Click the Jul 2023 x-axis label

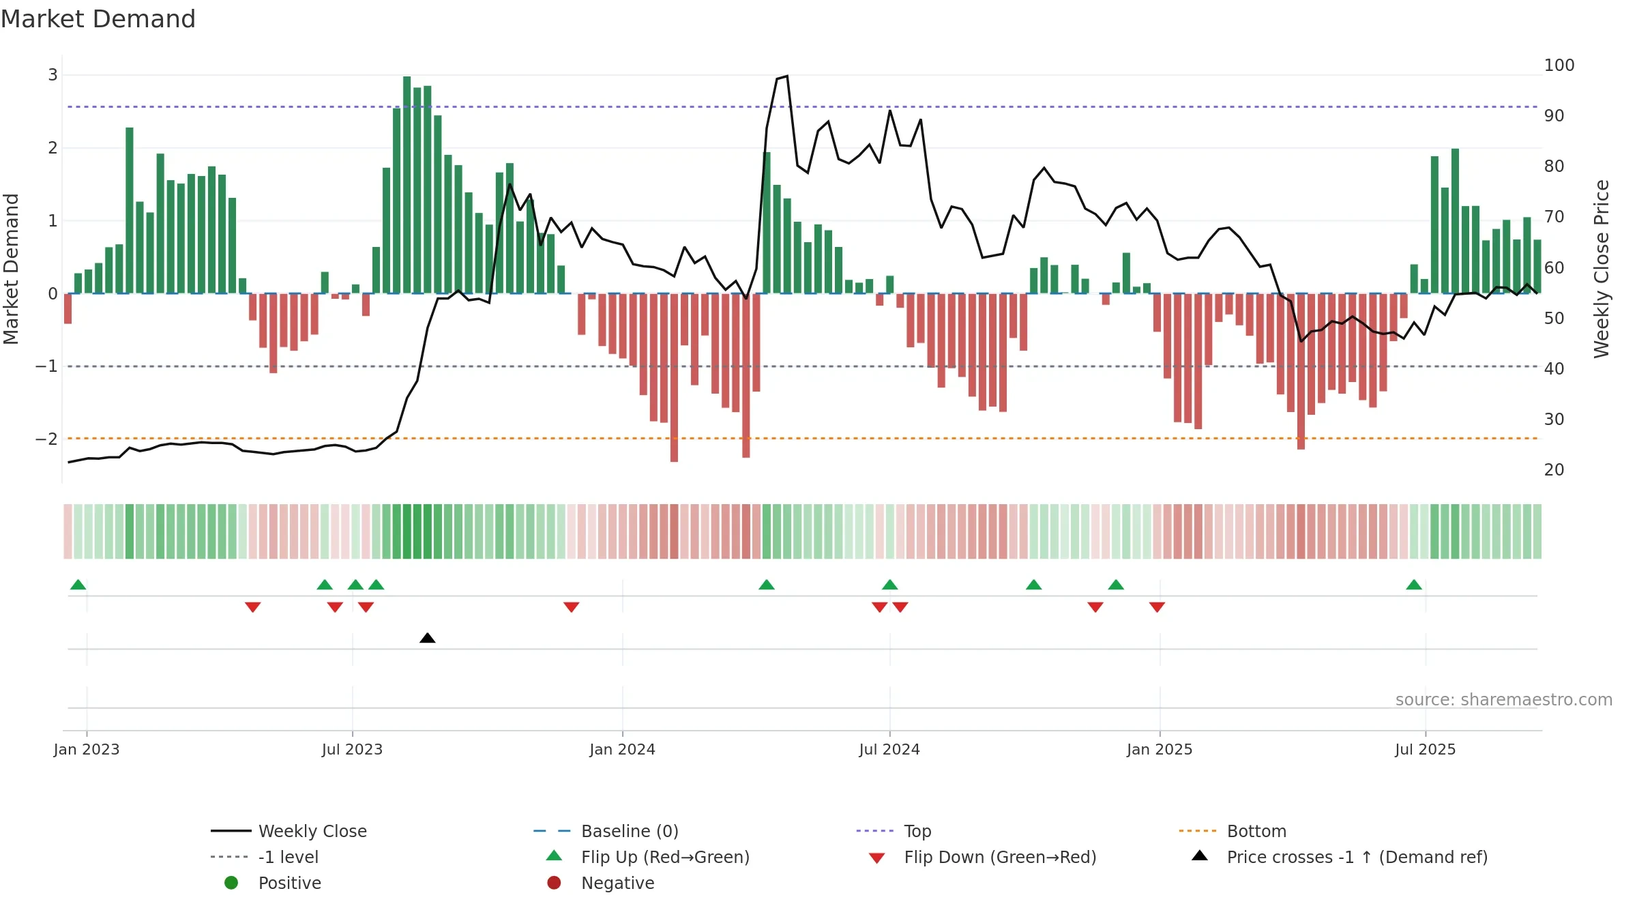353,750
